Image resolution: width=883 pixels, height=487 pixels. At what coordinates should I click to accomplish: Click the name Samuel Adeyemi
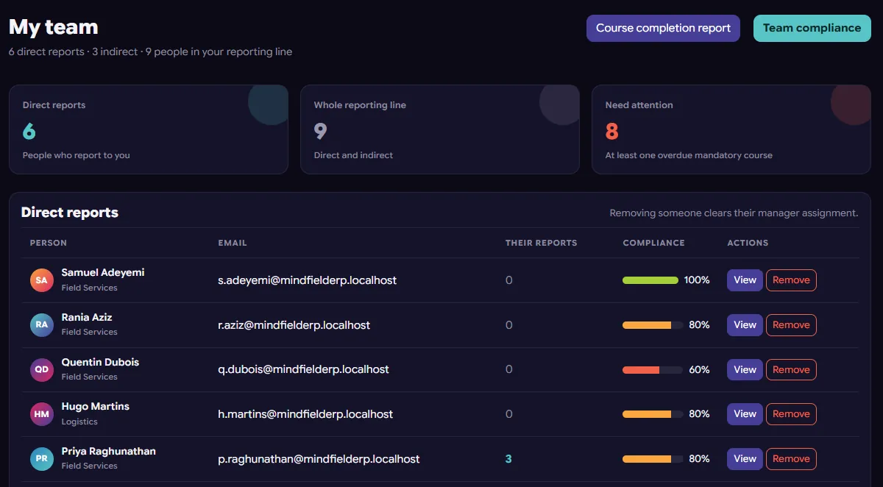tap(103, 272)
